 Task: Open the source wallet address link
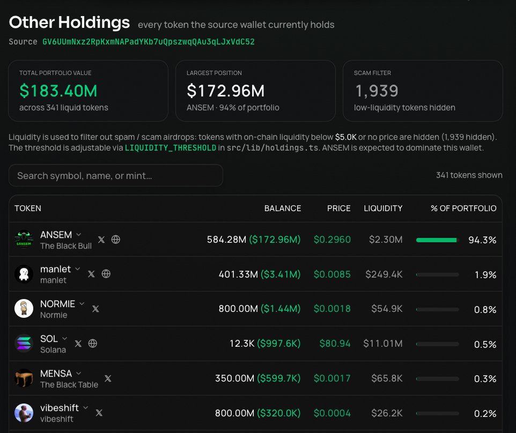(149, 42)
